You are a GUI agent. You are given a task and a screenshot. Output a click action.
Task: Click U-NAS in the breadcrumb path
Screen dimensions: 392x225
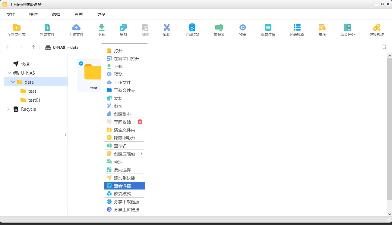[59, 47]
